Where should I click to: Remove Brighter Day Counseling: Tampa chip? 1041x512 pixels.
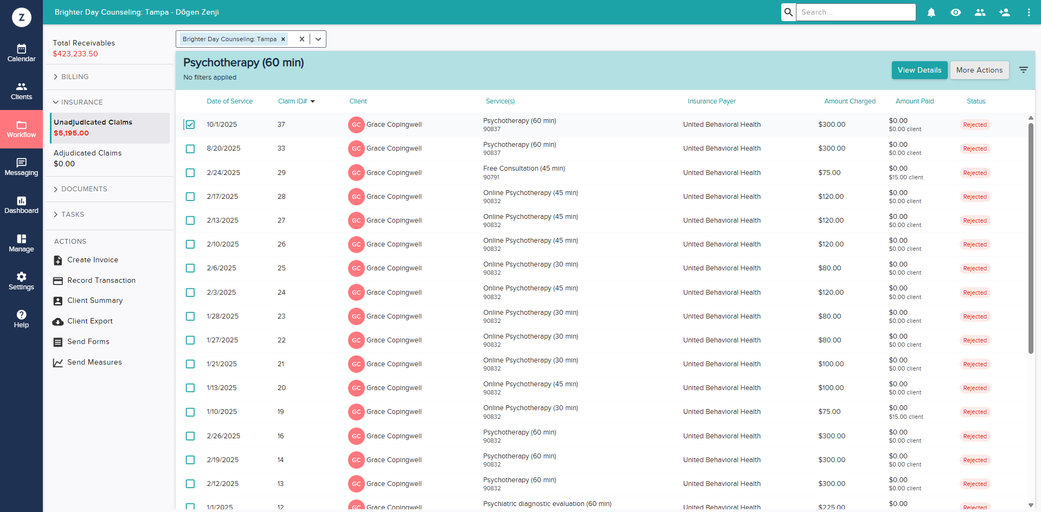click(283, 39)
